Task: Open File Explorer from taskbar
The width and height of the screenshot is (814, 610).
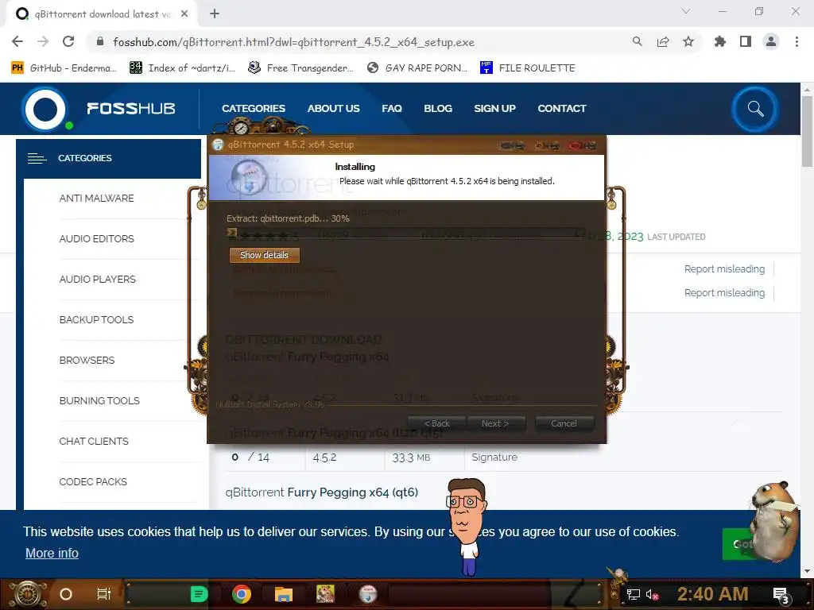Action: click(284, 594)
